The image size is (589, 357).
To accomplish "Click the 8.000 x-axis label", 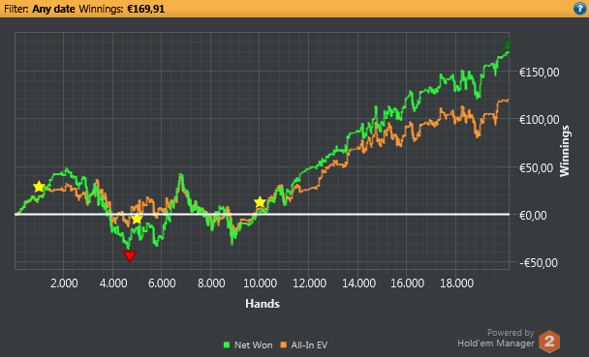I will tap(211, 283).
